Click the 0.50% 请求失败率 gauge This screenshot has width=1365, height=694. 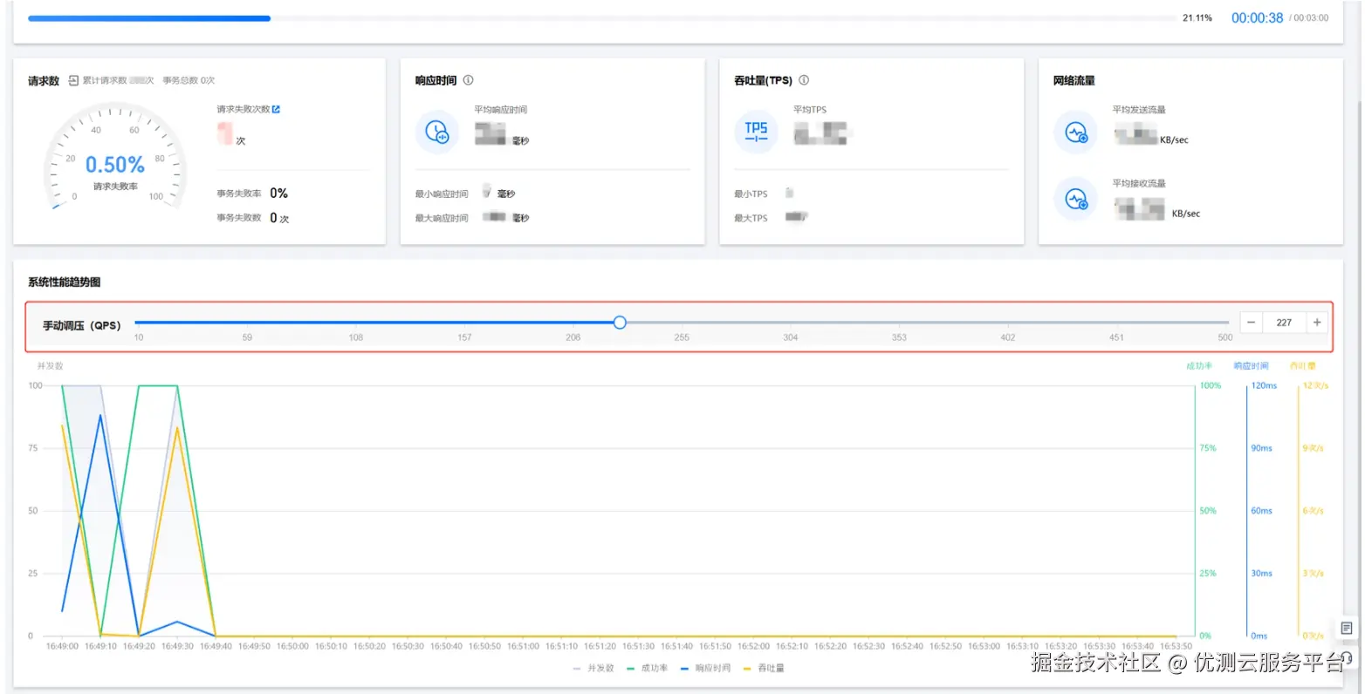pyautogui.click(x=115, y=159)
